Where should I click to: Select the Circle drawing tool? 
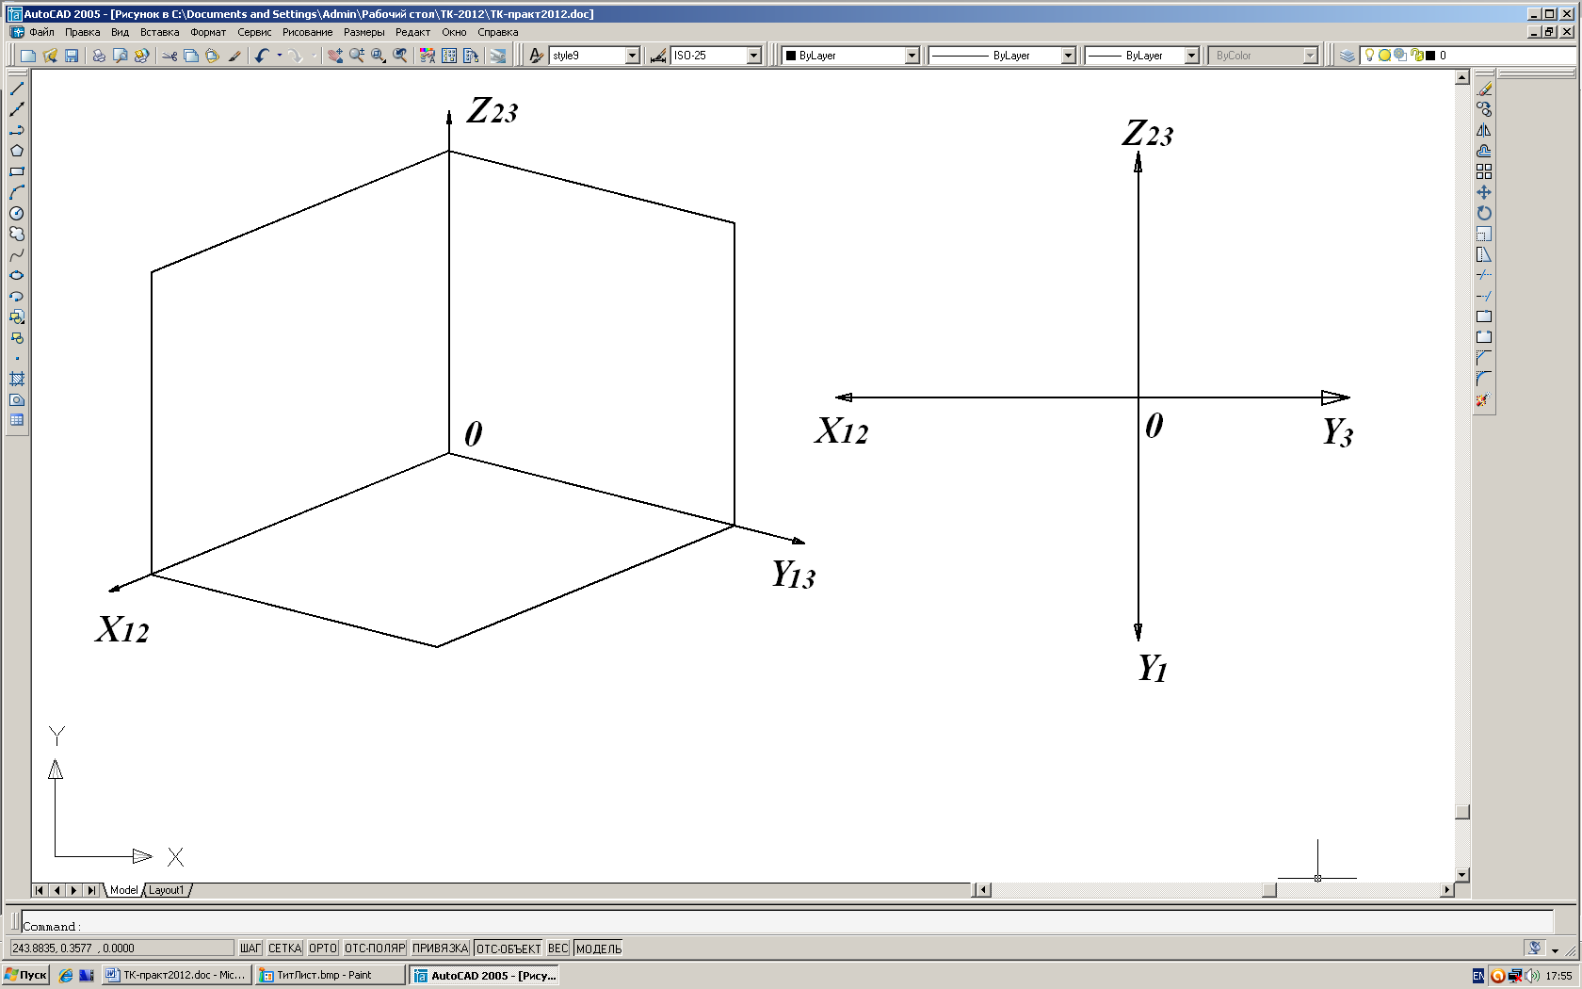[x=17, y=213]
